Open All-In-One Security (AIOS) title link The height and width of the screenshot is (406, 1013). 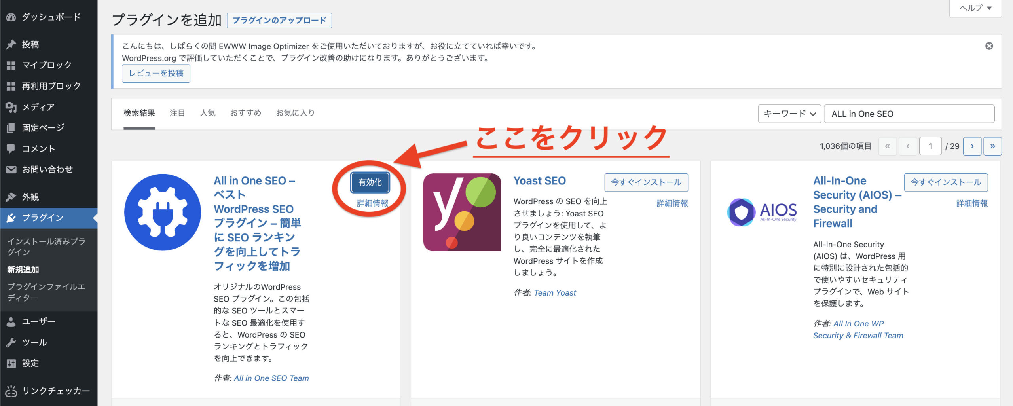[857, 202]
